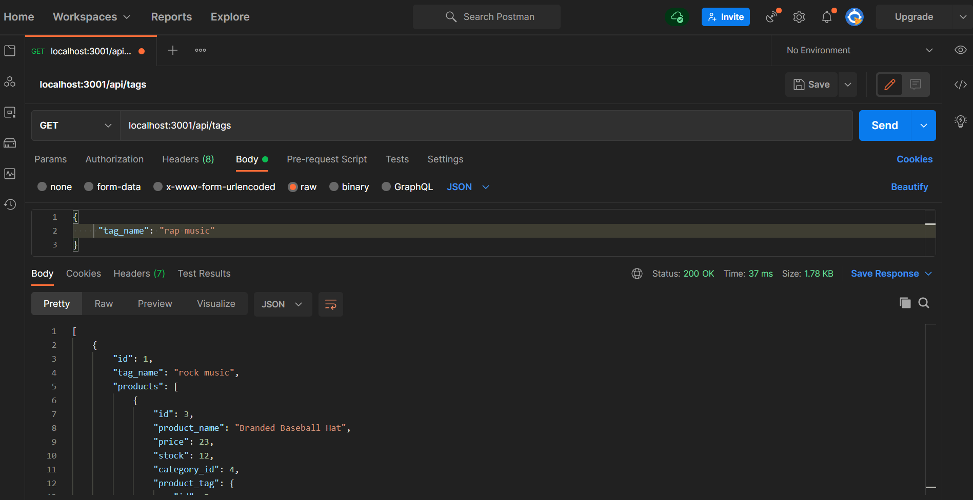This screenshot has height=500, width=973.
Task: Open the Test Results response tab
Action: click(x=204, y=274)
